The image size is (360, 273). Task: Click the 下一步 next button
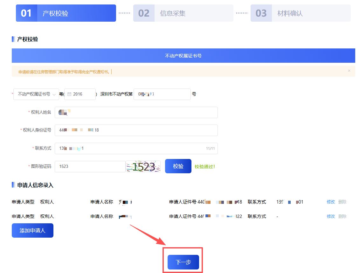tap(183, 262)
